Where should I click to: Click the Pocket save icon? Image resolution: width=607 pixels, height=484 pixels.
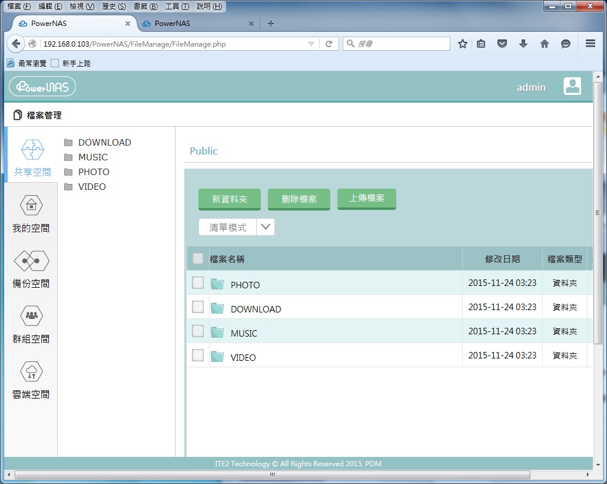coord(502,44)
